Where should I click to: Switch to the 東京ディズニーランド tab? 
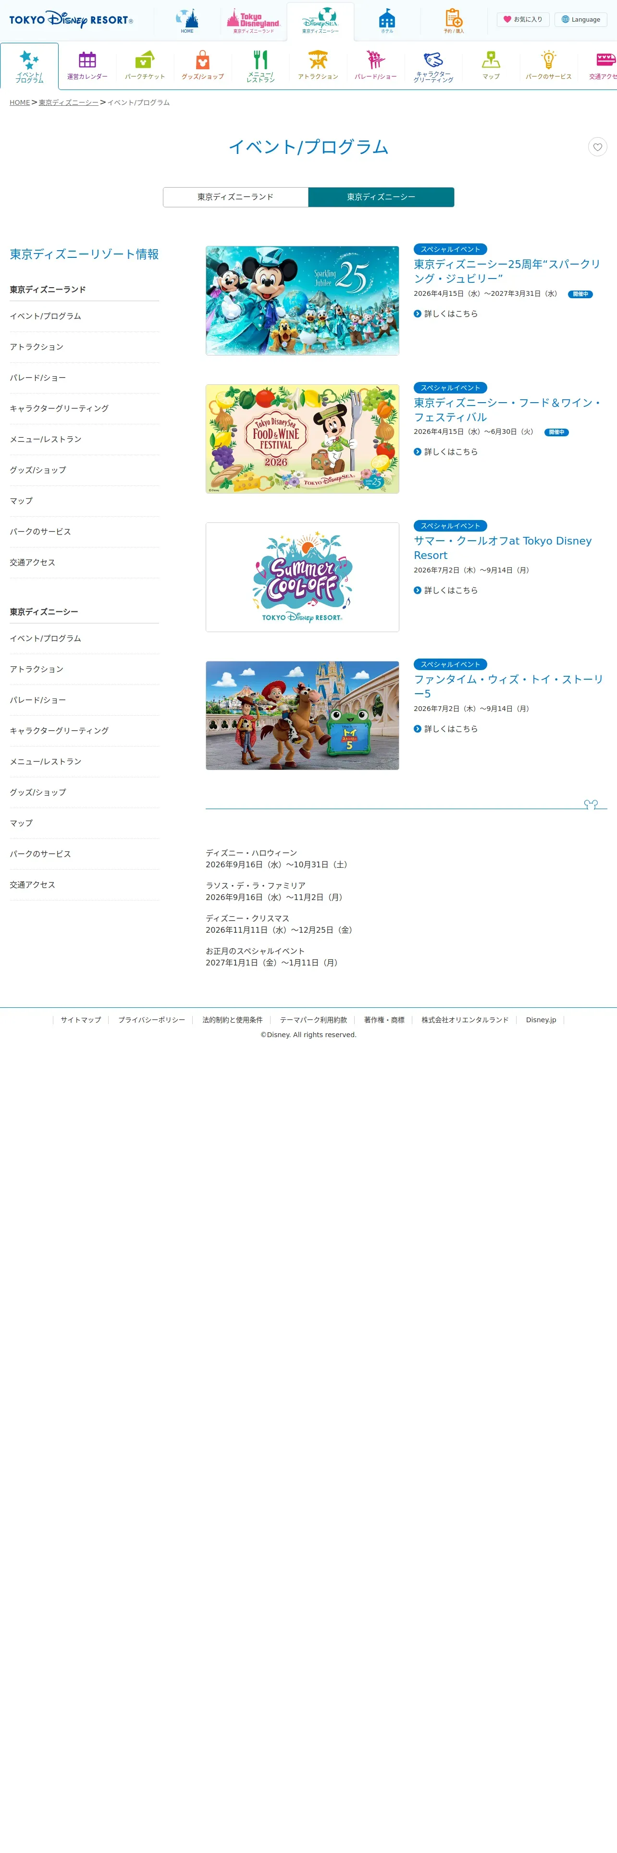click(x=235, y=197)
